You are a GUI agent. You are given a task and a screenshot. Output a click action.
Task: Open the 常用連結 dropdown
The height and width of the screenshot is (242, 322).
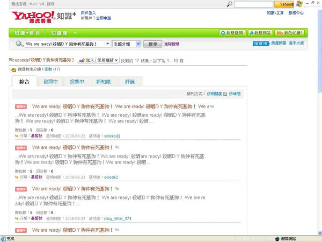[107, 60]
